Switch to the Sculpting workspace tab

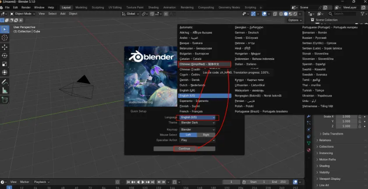pyautogui.click(x=98, y=7)
